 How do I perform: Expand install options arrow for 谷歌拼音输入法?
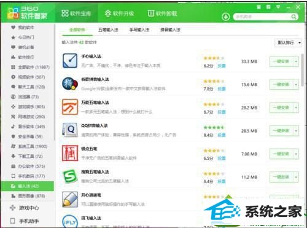coord(296,84)
